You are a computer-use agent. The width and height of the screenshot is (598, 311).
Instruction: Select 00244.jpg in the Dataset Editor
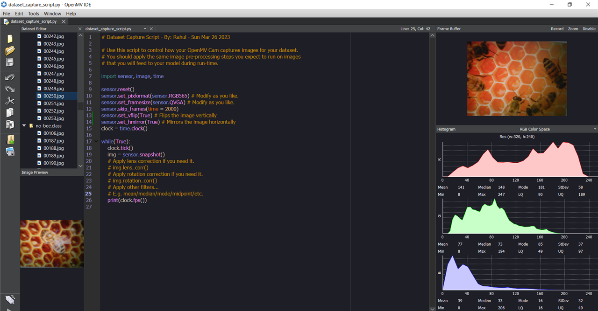tap(53, 51)
